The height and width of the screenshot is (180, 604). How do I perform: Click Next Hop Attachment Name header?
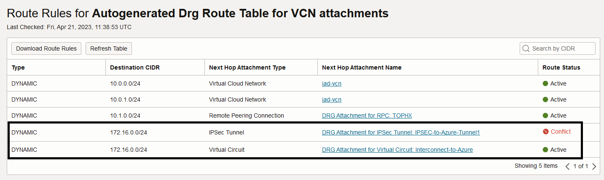362,67
